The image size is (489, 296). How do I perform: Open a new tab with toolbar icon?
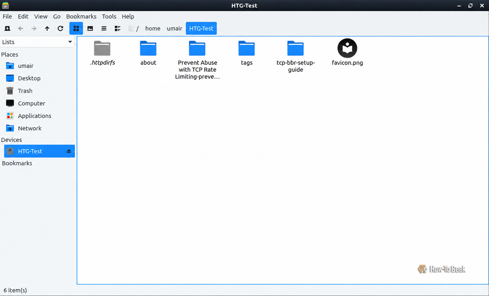point(7,28)
